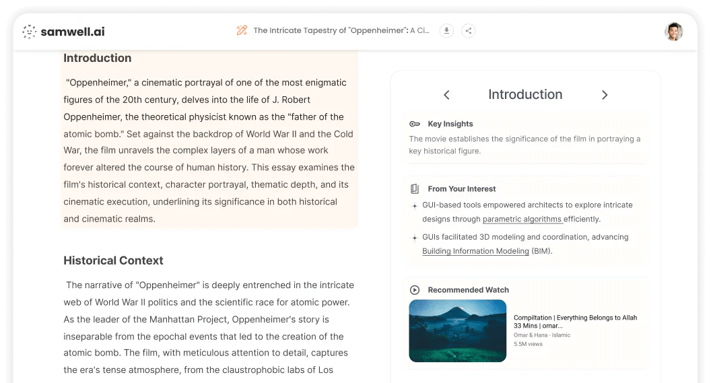The height and width of the screenshot is (383, 711).
Task: Open video title "Everything Belongs to Allah"
Action: [x=575, y=322]
